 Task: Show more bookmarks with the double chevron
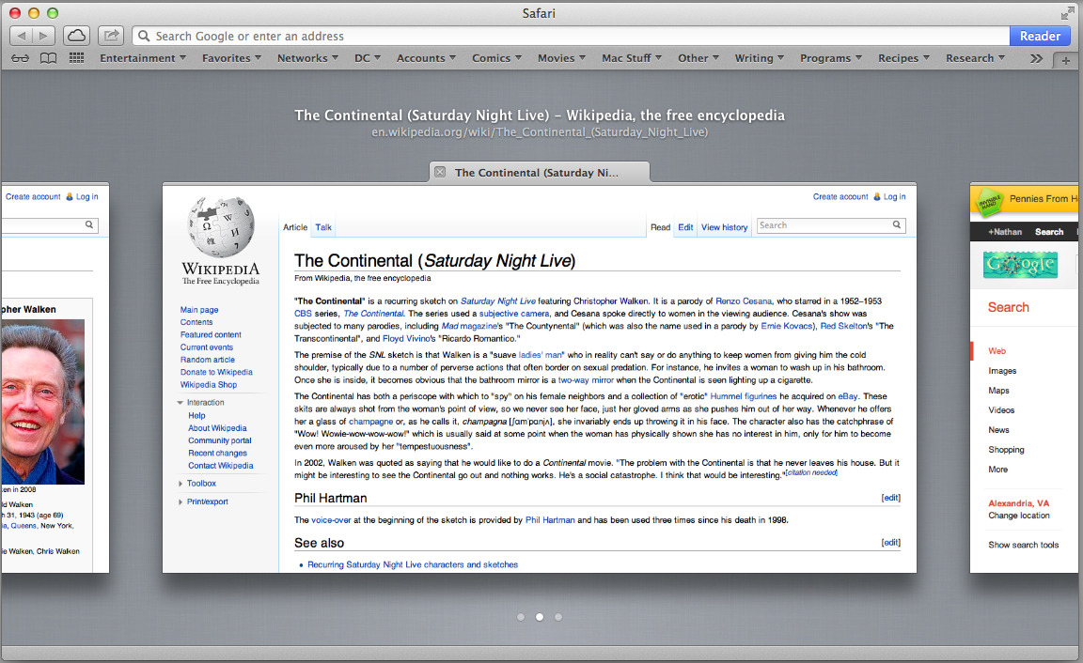click(x=1036, y=58)
